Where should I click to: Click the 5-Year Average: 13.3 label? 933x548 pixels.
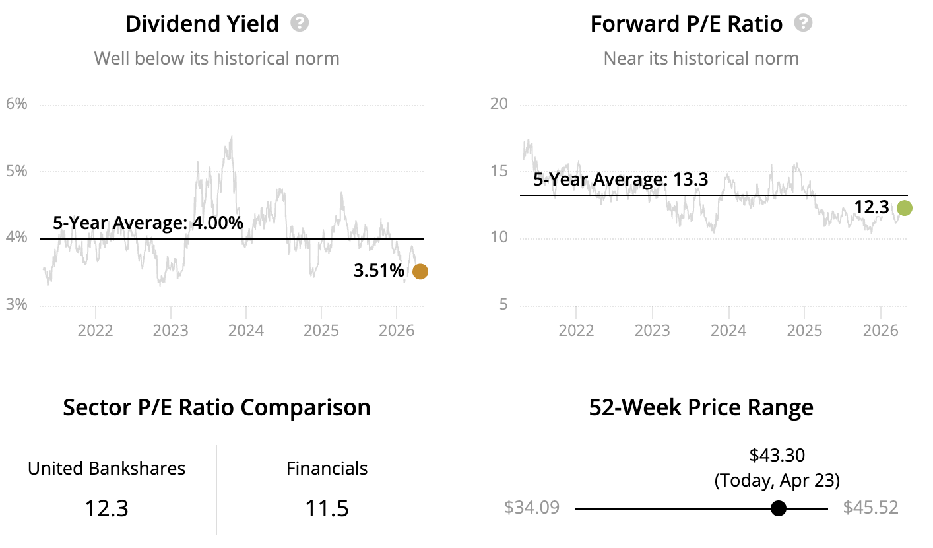pos(620,179)
